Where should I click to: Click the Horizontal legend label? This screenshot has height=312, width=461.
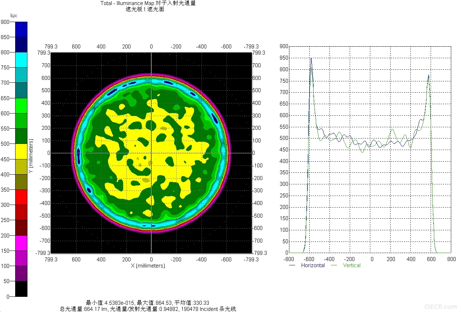(x=313, y=265)
